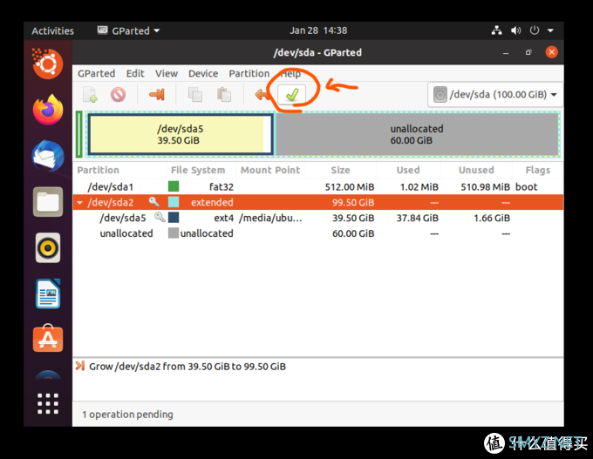Image resolution: width=593 pixels, height=459 pixels.
Task: Click the Mount Point column header
Action: point(270,170)
